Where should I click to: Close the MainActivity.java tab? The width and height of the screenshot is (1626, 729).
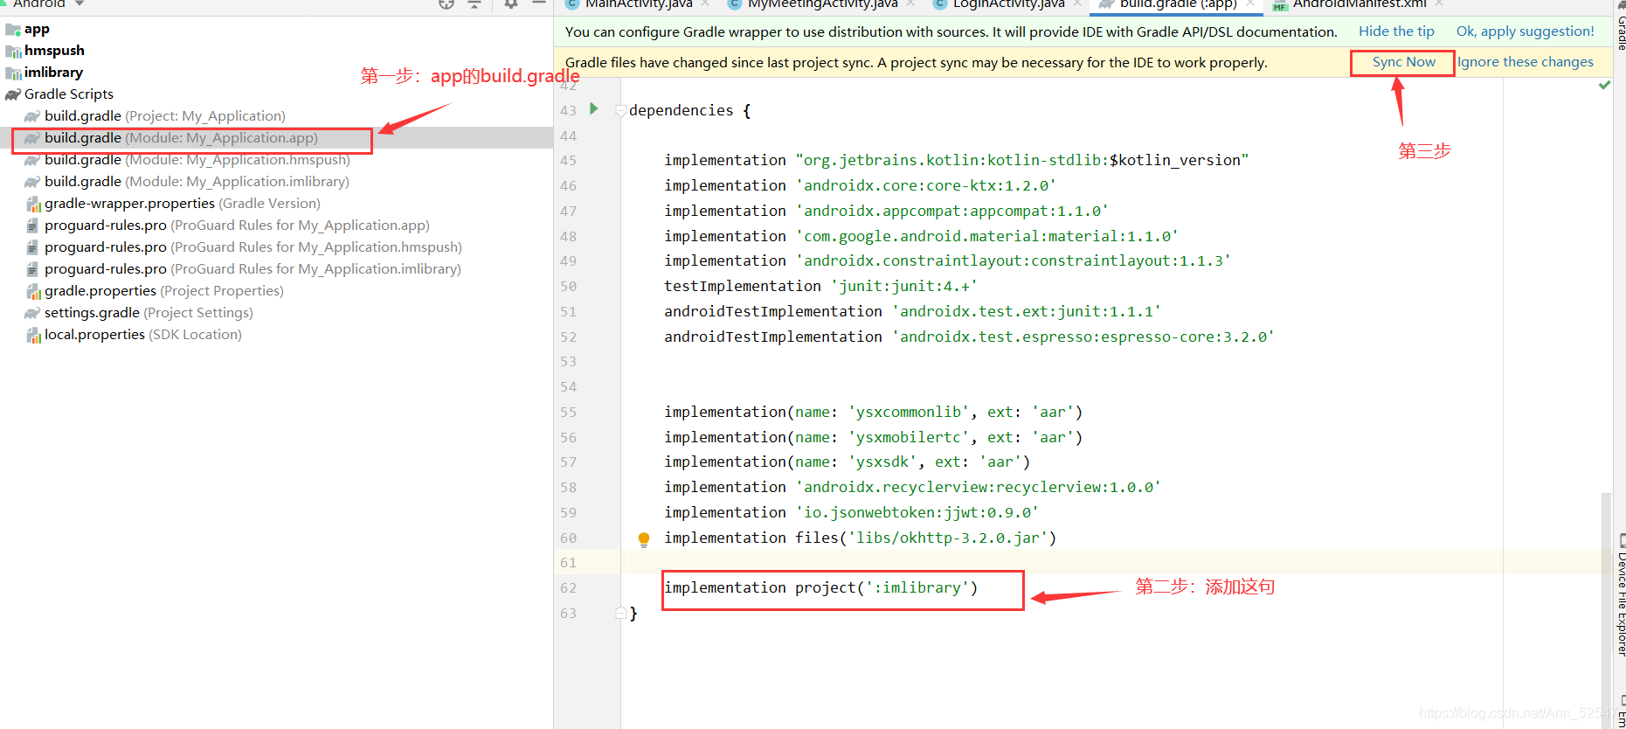click(705, 3)
